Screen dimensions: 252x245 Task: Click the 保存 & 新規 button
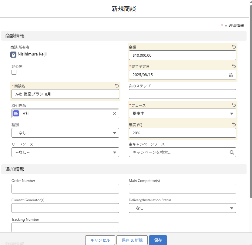132,240
